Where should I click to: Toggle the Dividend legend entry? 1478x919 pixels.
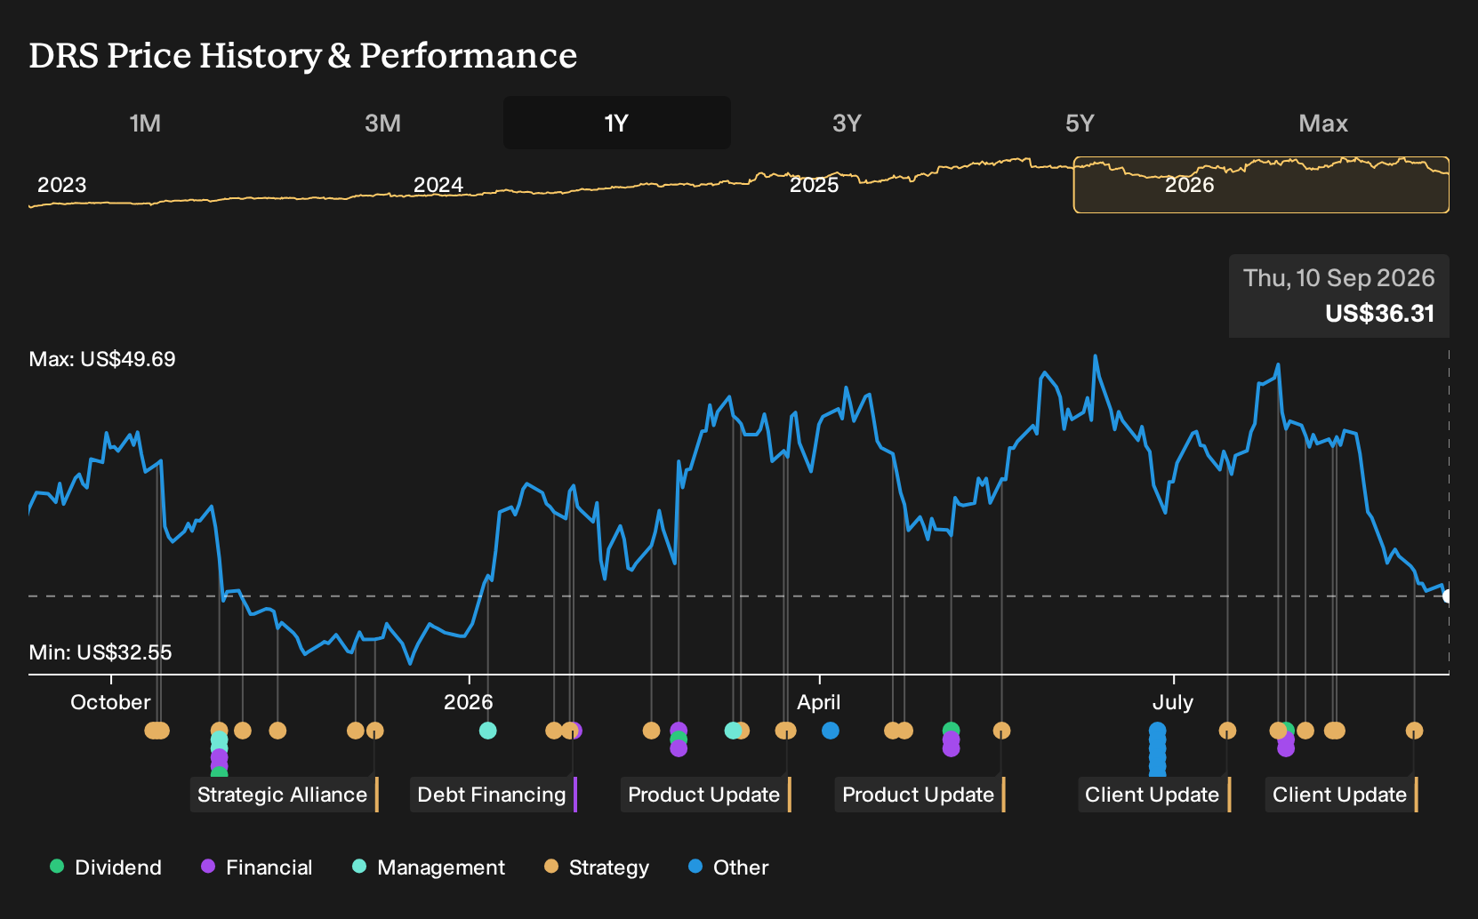[x=106, y=867]
